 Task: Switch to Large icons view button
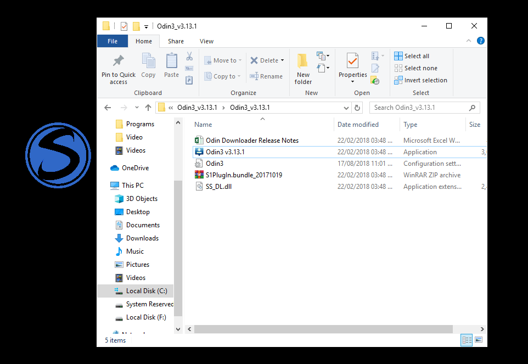coord(479,340)
